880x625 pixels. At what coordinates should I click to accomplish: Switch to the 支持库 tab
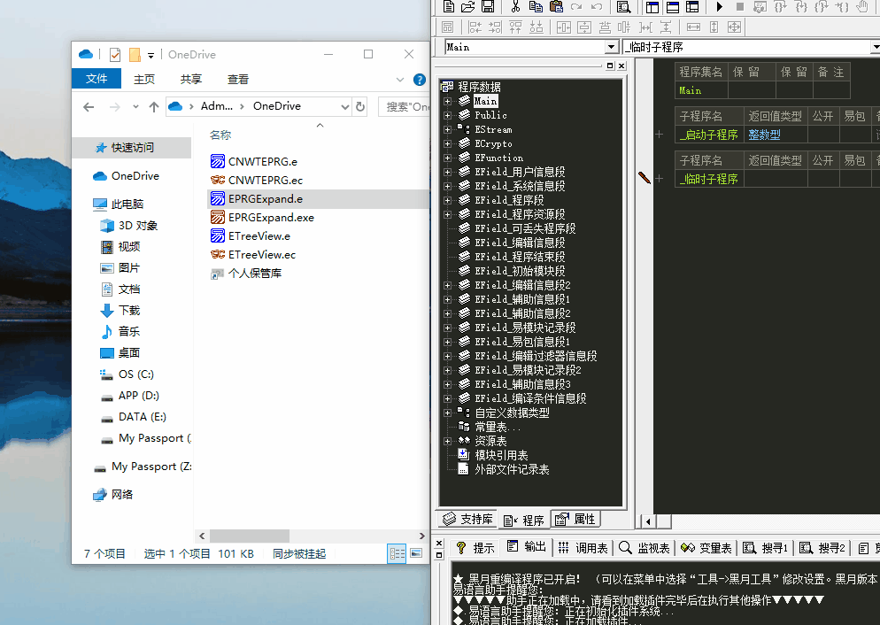[x=468, y=520]
